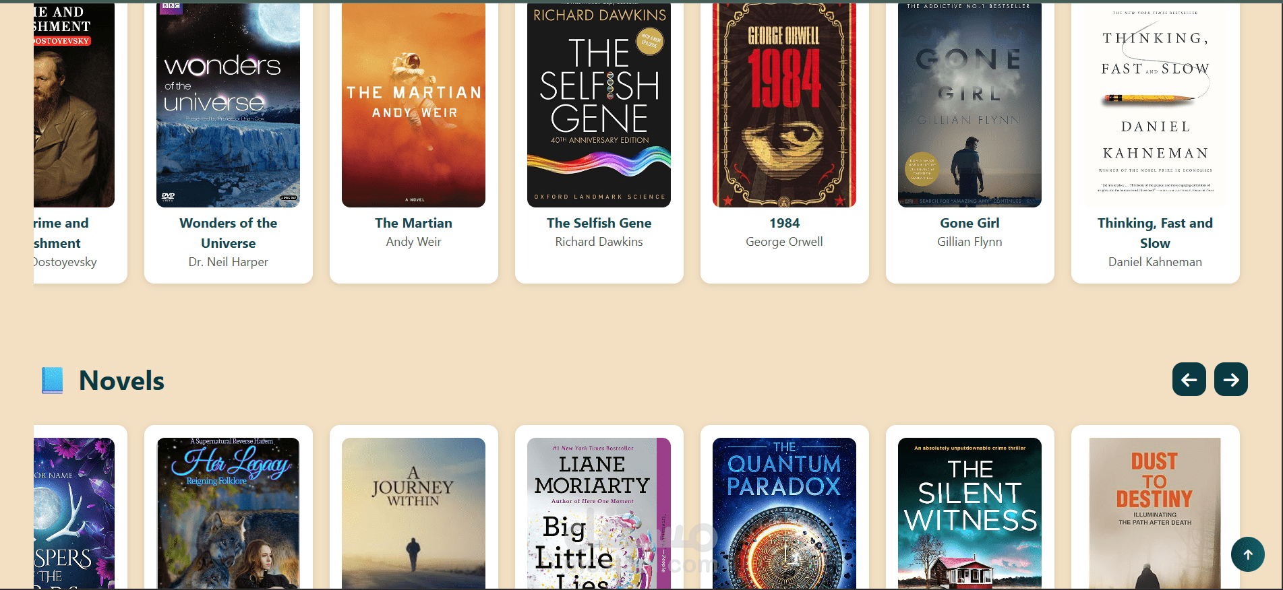This screenshot has width=1283, height=590.
Task: Open A Journey Within novel cover
Action: 413,513
